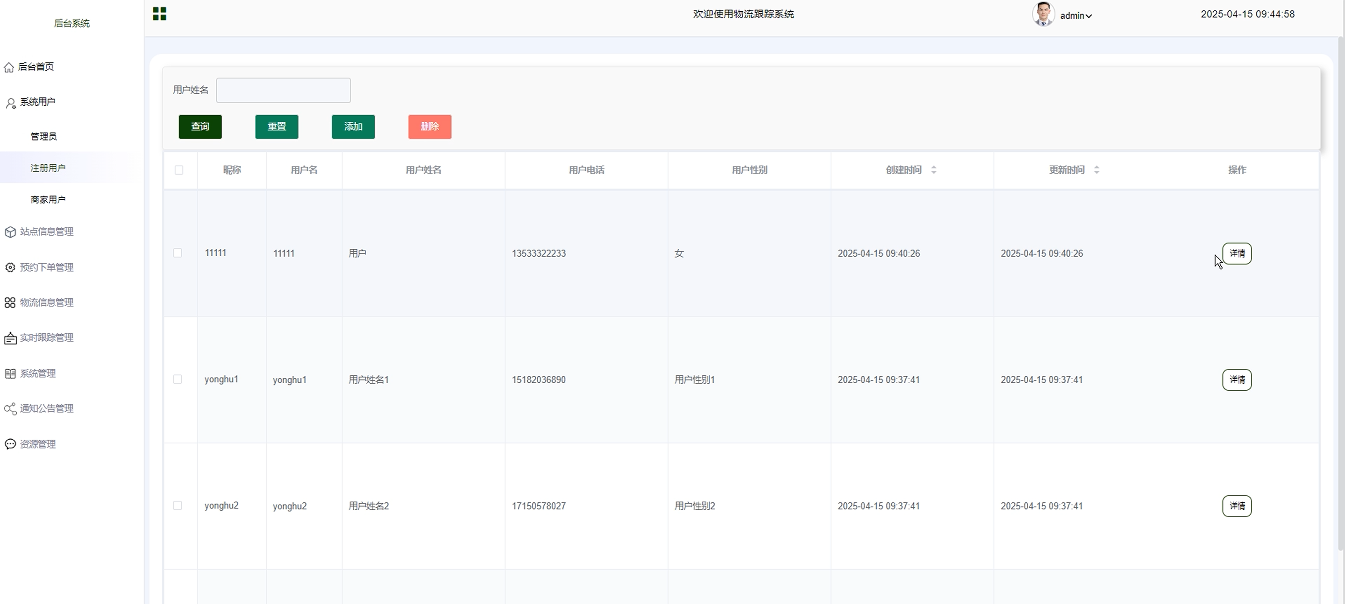This screenshot has height=604, width=1345.
Task: Open 商家用户 submenu item
Action: [x=48, y=200]
